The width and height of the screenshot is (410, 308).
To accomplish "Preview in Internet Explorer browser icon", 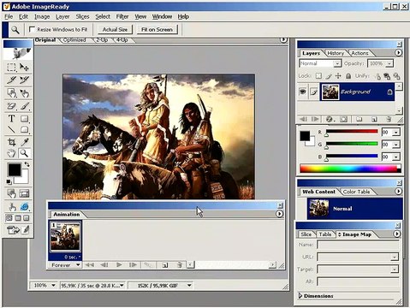I will coord(24,206).
